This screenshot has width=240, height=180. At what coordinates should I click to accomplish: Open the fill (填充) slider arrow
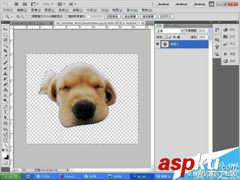click(209, 37)
